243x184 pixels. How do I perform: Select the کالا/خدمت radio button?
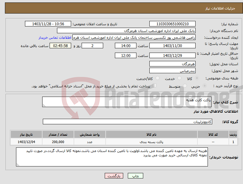coord(157,78)
